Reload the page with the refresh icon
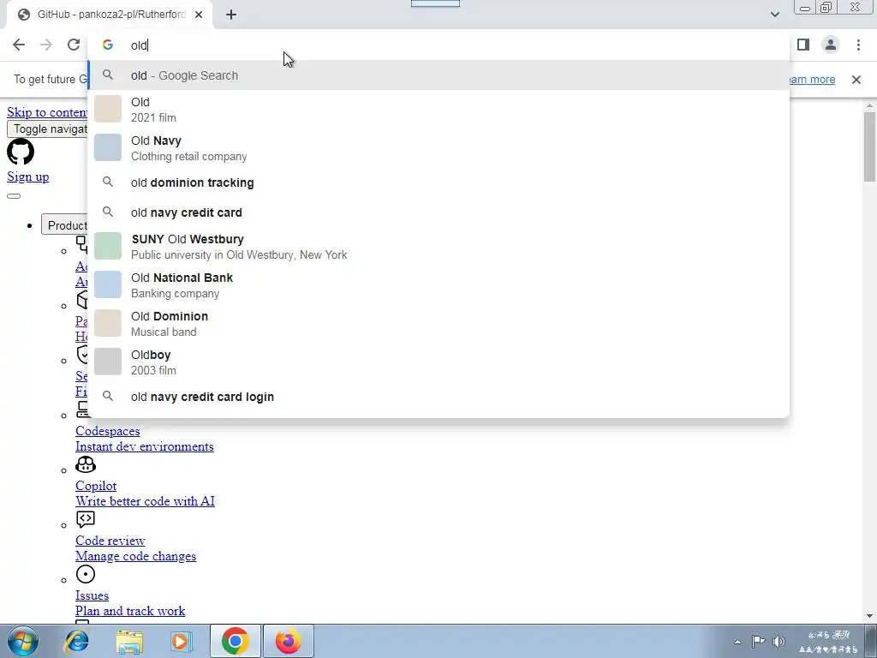Viewport: 877px width, 658px height. click(74, 45)
